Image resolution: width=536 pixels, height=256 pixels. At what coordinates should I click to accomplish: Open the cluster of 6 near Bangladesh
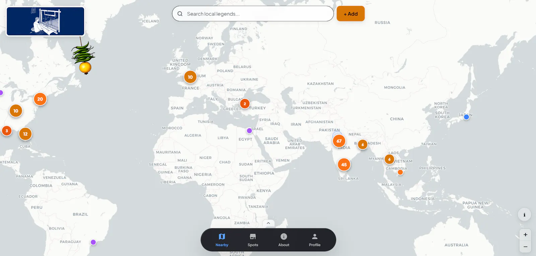click(x=362, y=145)
